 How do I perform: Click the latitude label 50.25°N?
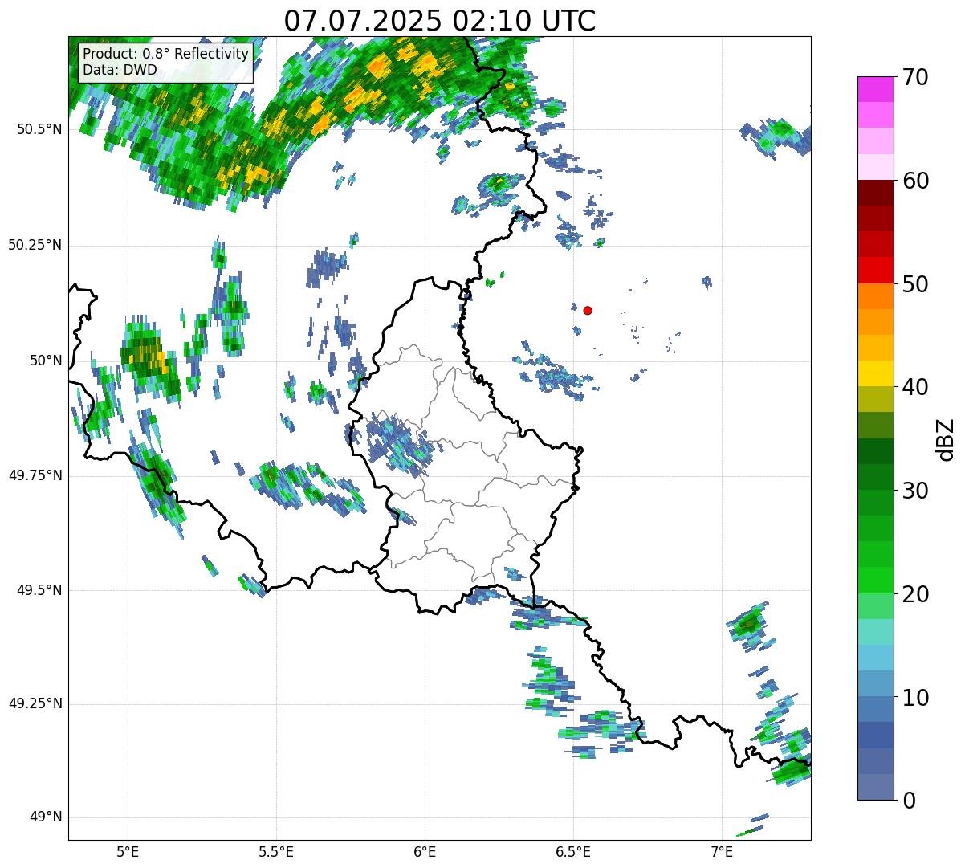[35, 245]
